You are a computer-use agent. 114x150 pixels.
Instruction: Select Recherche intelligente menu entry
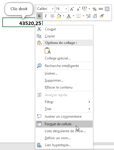[64, 66]
